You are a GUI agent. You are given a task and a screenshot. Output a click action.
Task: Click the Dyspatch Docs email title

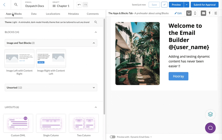(x=35, y=6)
